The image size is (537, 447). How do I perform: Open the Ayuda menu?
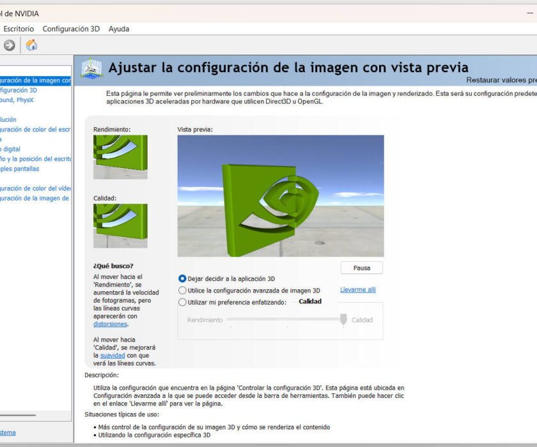click(x=119, y=29)
